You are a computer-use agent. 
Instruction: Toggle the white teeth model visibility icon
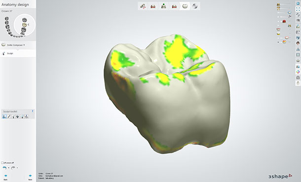pyautogui.click(x=287, y=37)
